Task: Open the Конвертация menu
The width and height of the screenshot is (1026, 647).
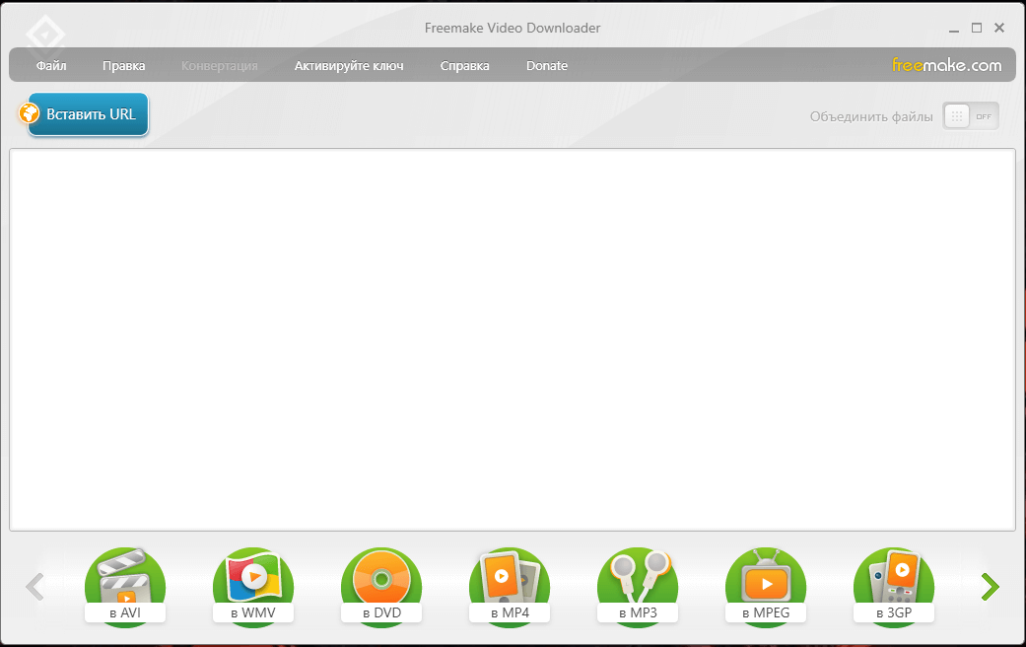Action: (219, 65)
